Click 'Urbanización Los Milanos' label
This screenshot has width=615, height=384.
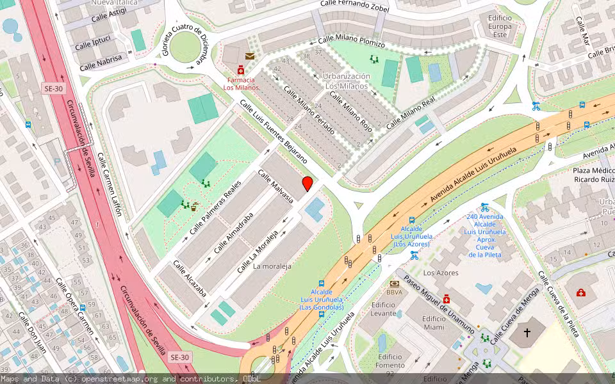coord(347,81)
